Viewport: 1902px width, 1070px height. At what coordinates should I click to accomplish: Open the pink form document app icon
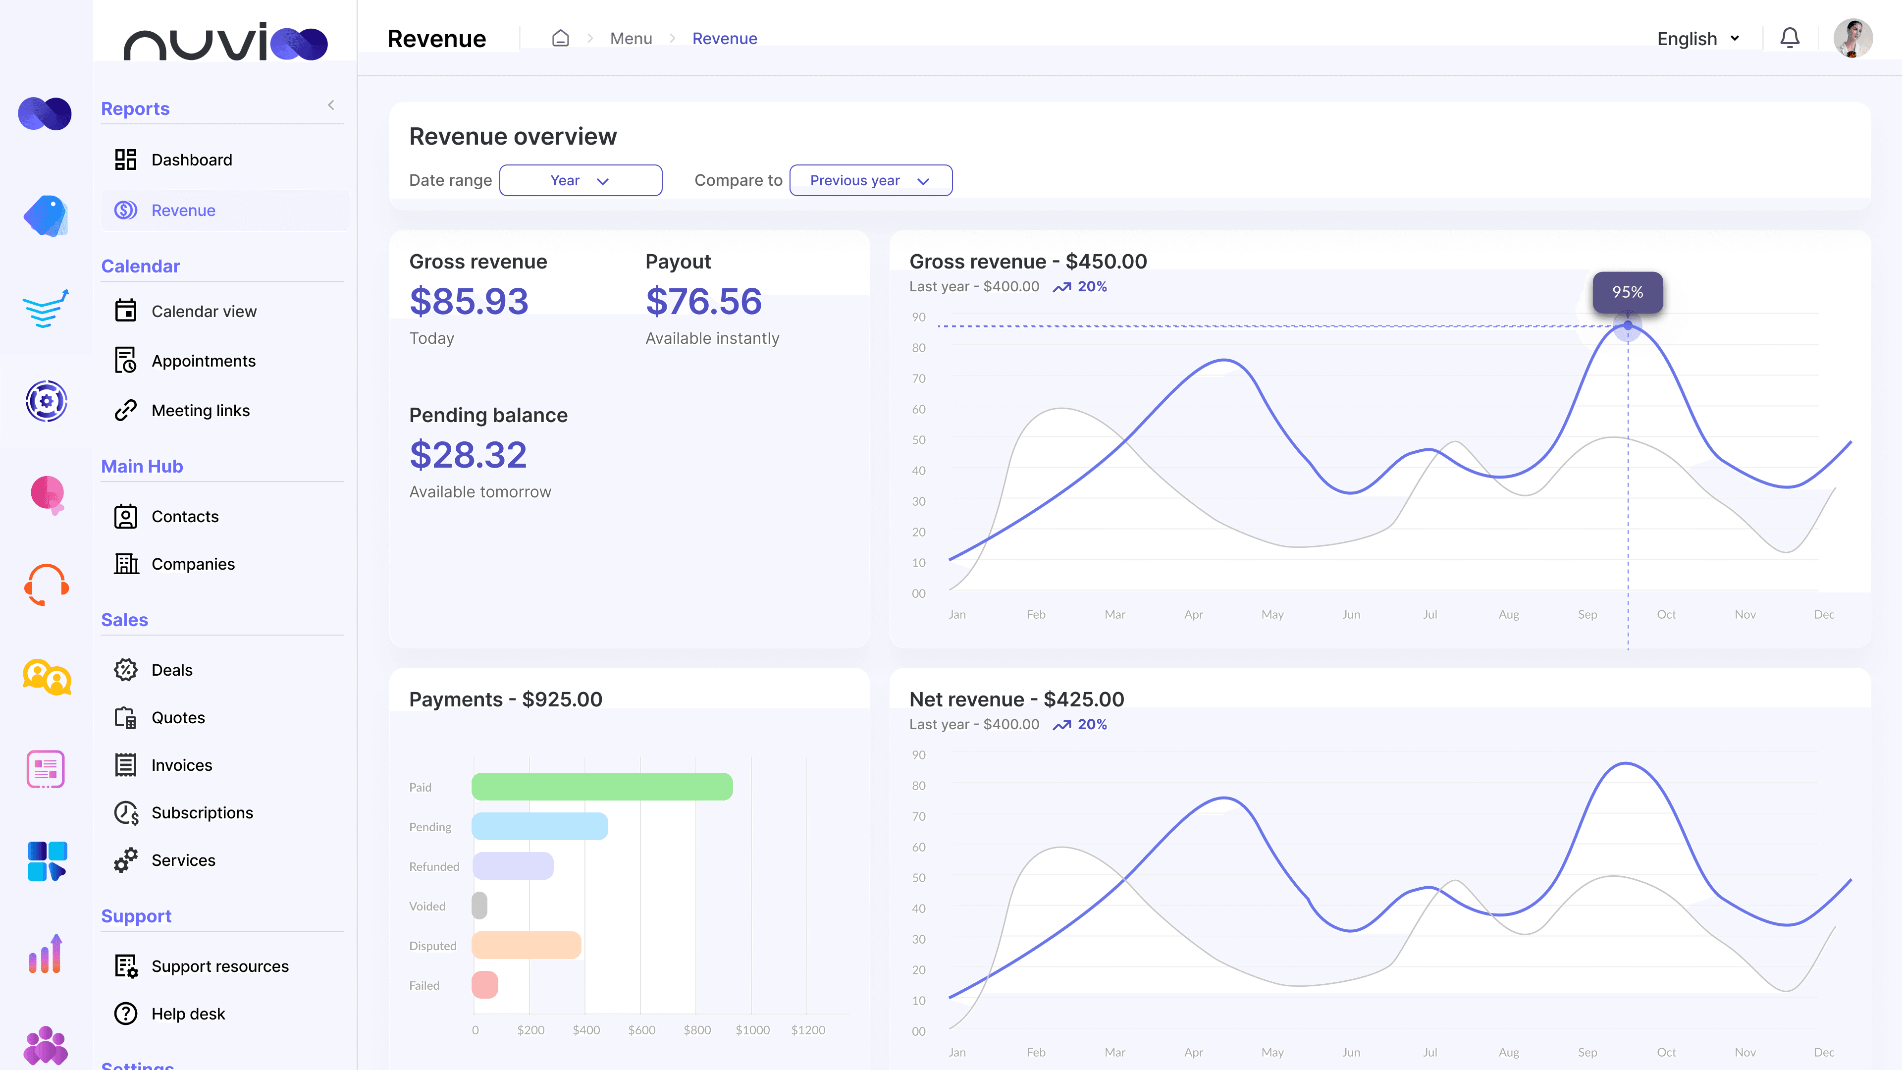pos(46,769)
